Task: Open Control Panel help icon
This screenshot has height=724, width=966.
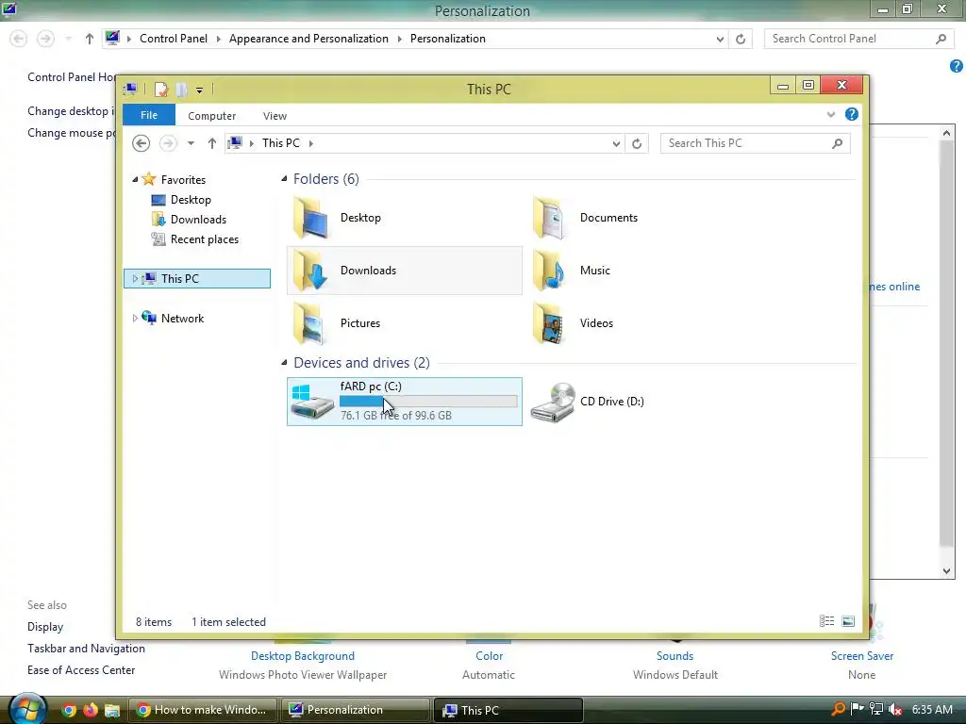Action: point(957,66)
